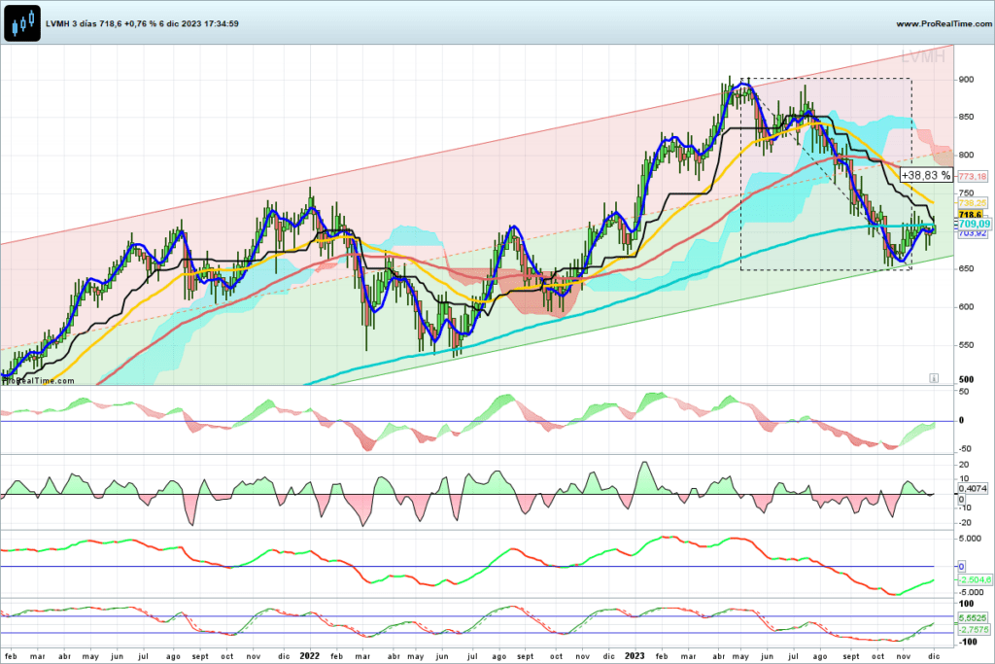Image resolution: width=995 pixels, height=664 pixels.
Task: Click the green -2.504,6 indicator value tag
Action: click(974, 580)
